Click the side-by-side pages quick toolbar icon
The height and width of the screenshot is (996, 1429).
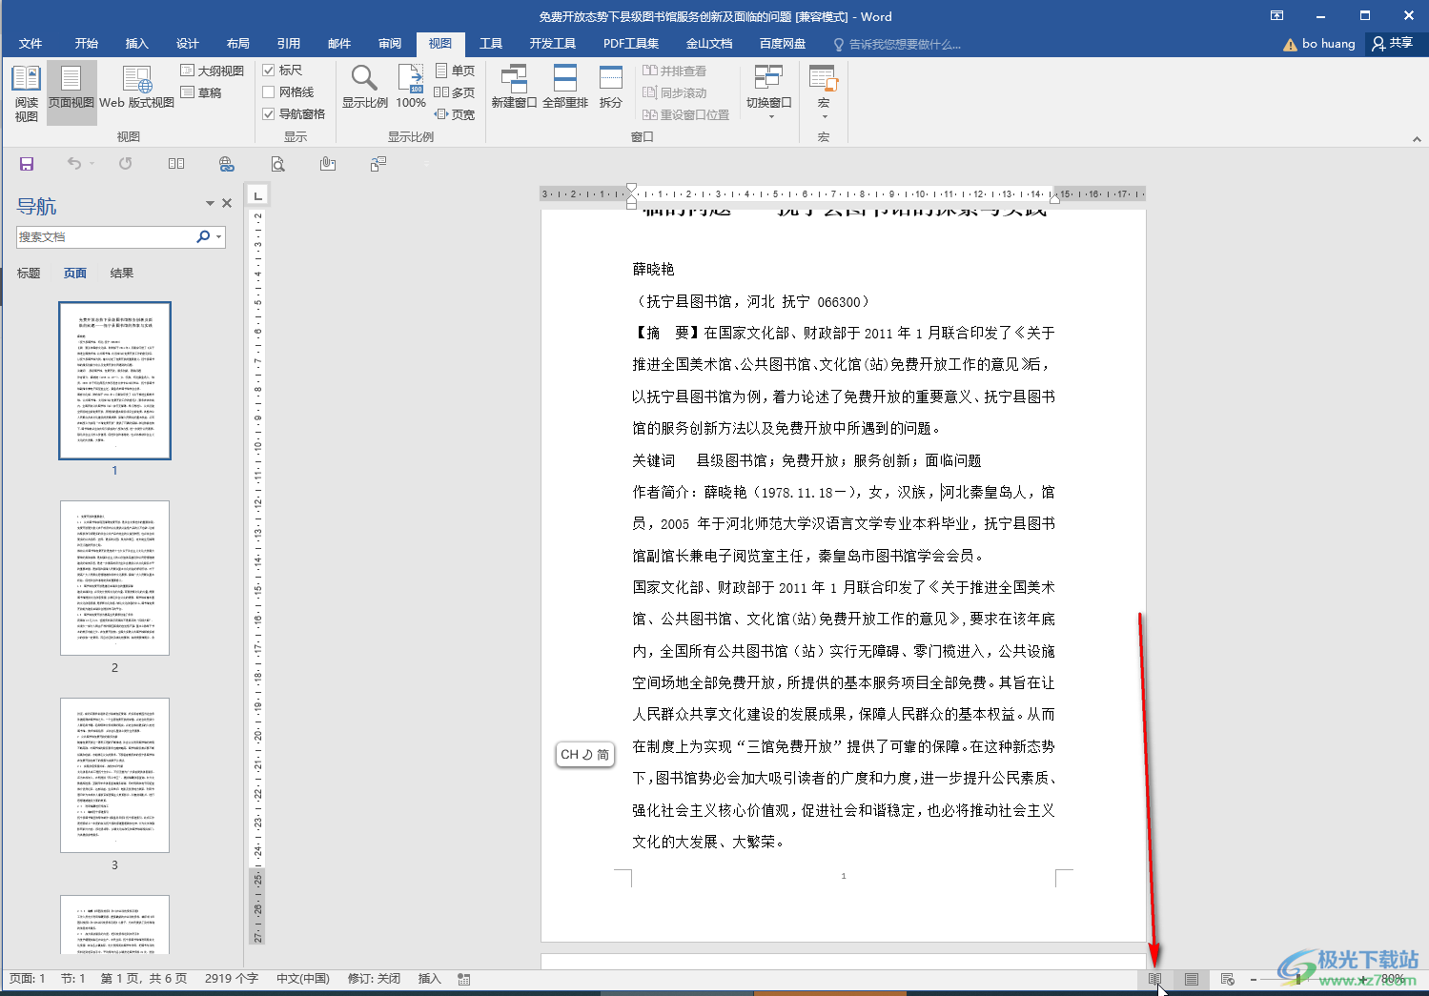pos(176,164)
